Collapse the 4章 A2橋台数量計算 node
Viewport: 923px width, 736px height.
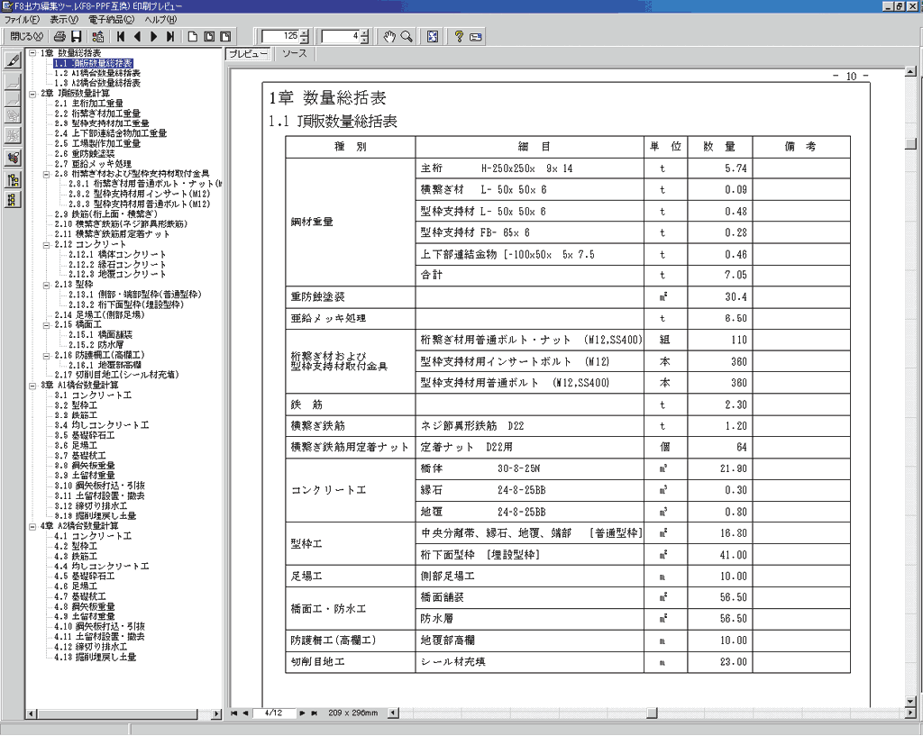(x=33, y=526)
